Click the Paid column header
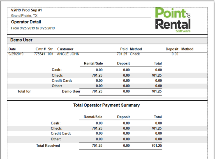 coord(124,49)
